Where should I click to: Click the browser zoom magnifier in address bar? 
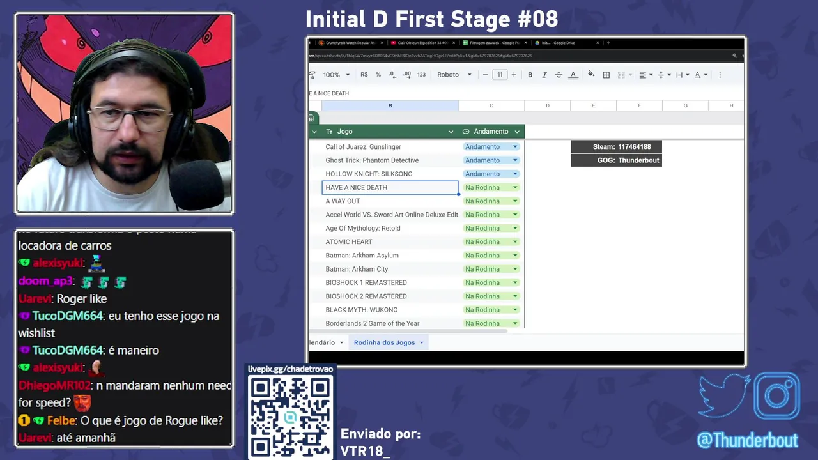[x=735, y=56]
